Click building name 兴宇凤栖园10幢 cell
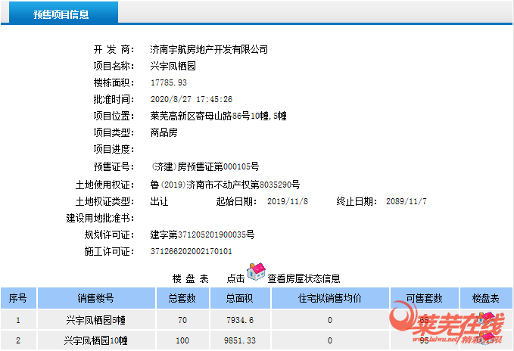The width and height of the screenshot is (514, 351). pyautogui.click(x=95, y=340)
